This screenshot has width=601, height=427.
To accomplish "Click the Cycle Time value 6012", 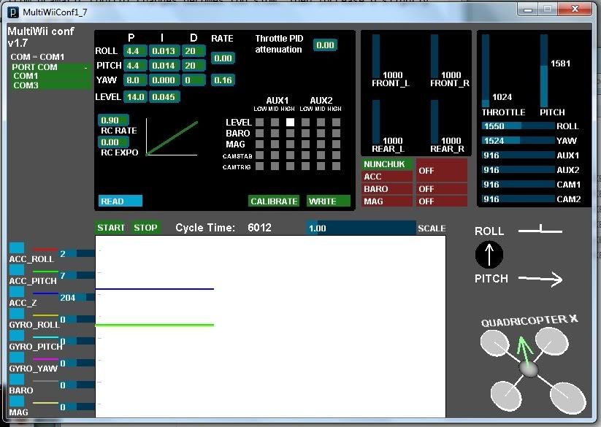I will [x=259, y=228].
